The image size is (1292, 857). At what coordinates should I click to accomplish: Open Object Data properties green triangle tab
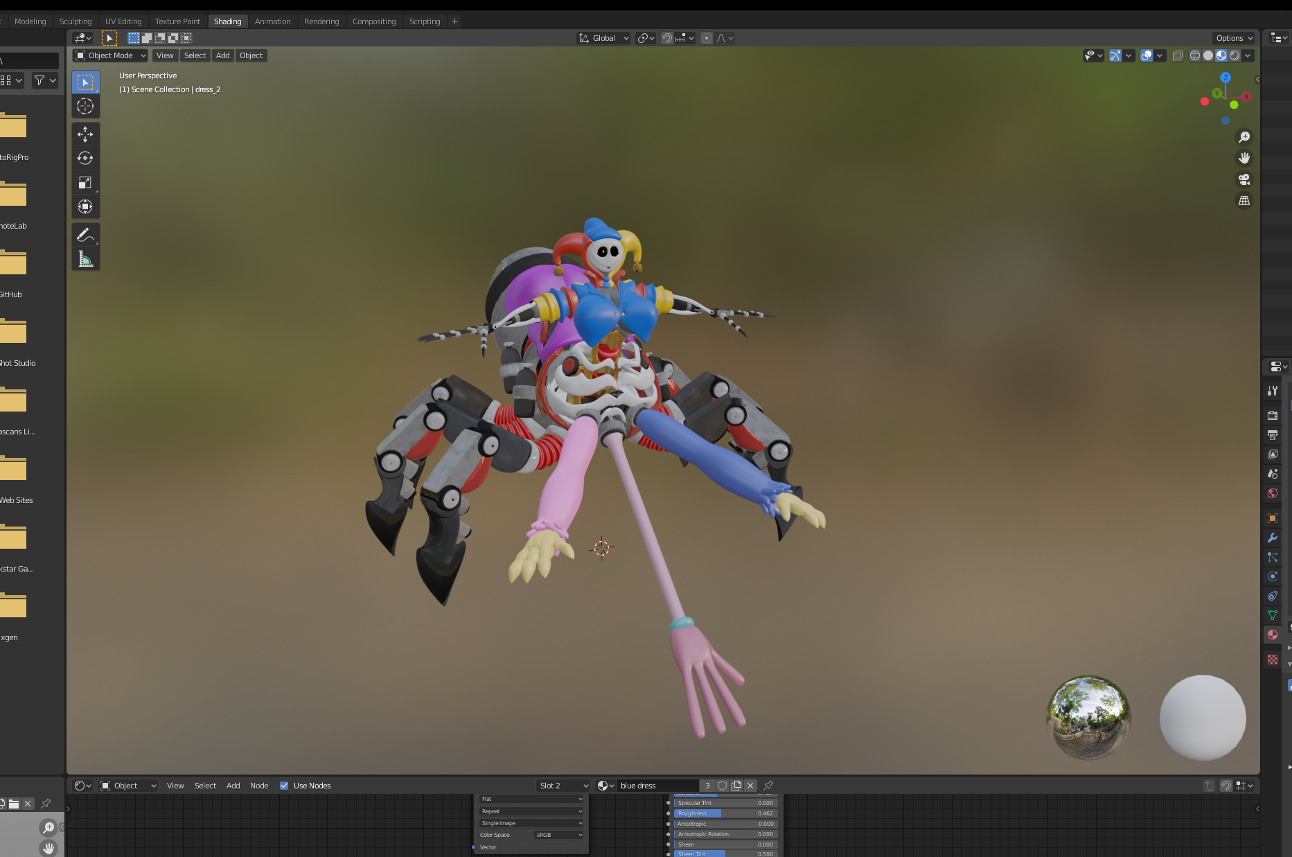click(x=1273, y=615)
